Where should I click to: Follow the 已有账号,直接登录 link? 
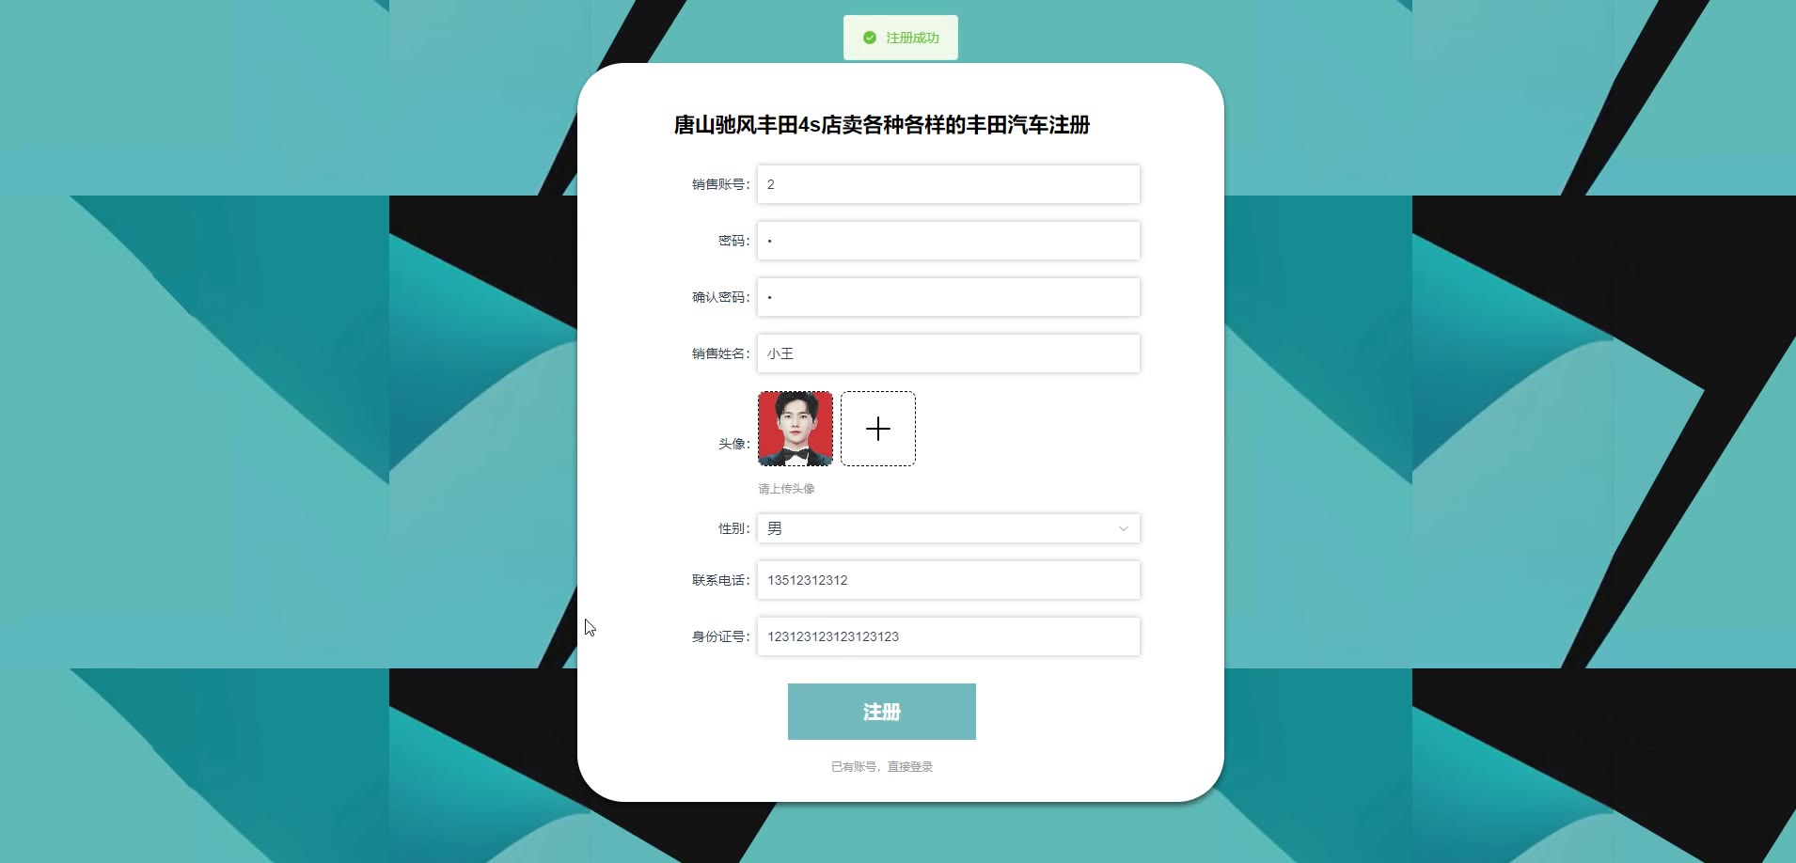tap(882, 767)
